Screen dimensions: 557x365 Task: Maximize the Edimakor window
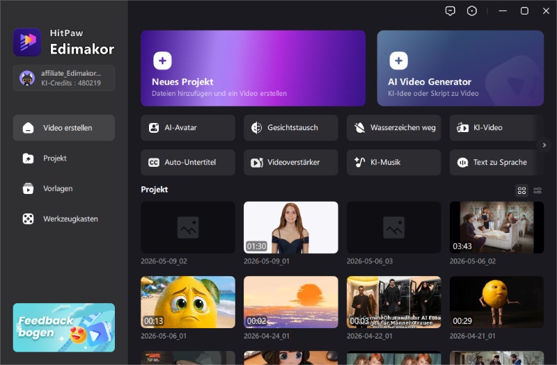pyautogui.click(x=524, y=11)
